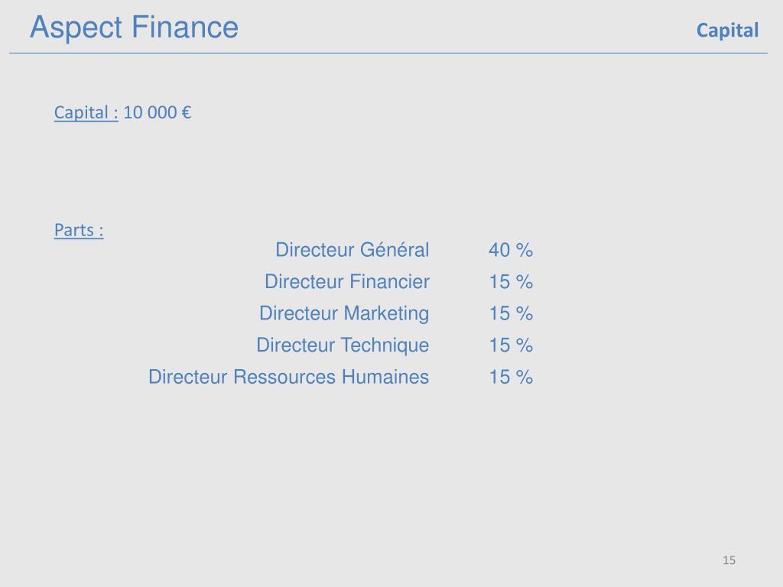Viewport: 783px width, 587px height.
Task: Click the underlined Capital : text
Action: [x=86, y=113]
